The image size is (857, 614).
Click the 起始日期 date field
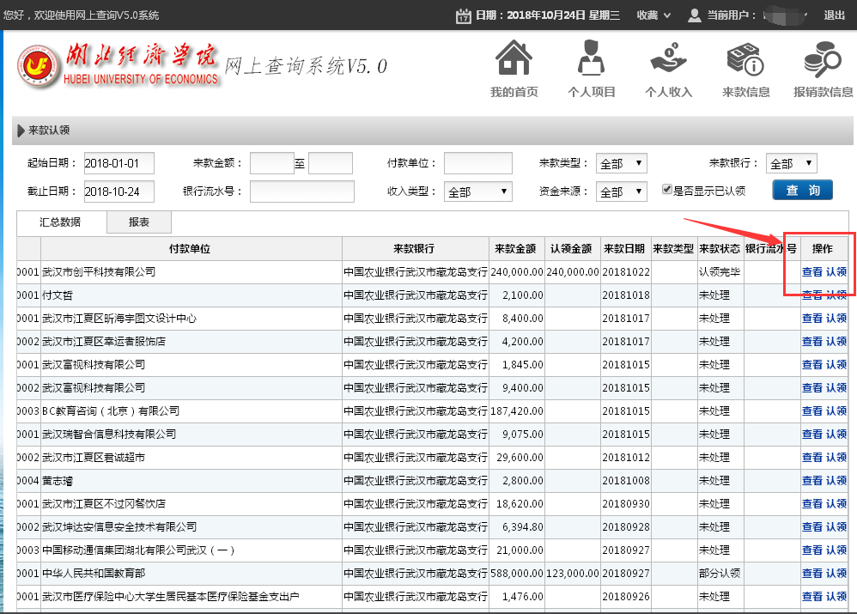pos(119,163)
